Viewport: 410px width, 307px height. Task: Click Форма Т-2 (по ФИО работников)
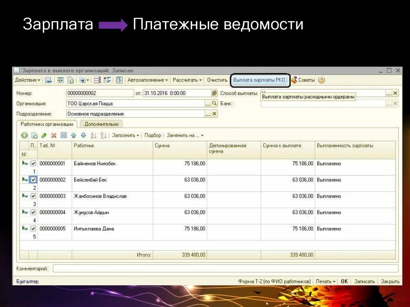(x=274, y=281)
